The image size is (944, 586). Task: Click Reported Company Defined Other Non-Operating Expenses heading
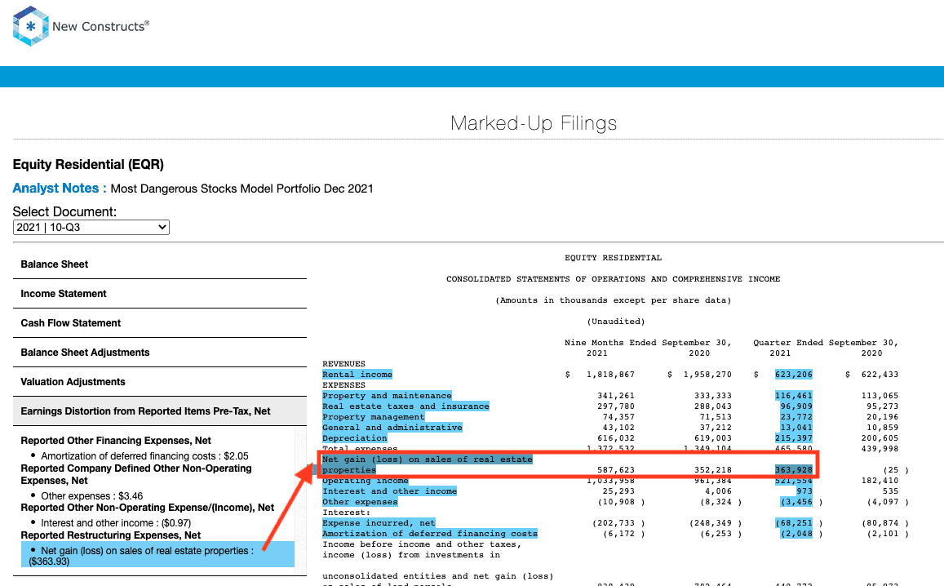pos(136,474)
